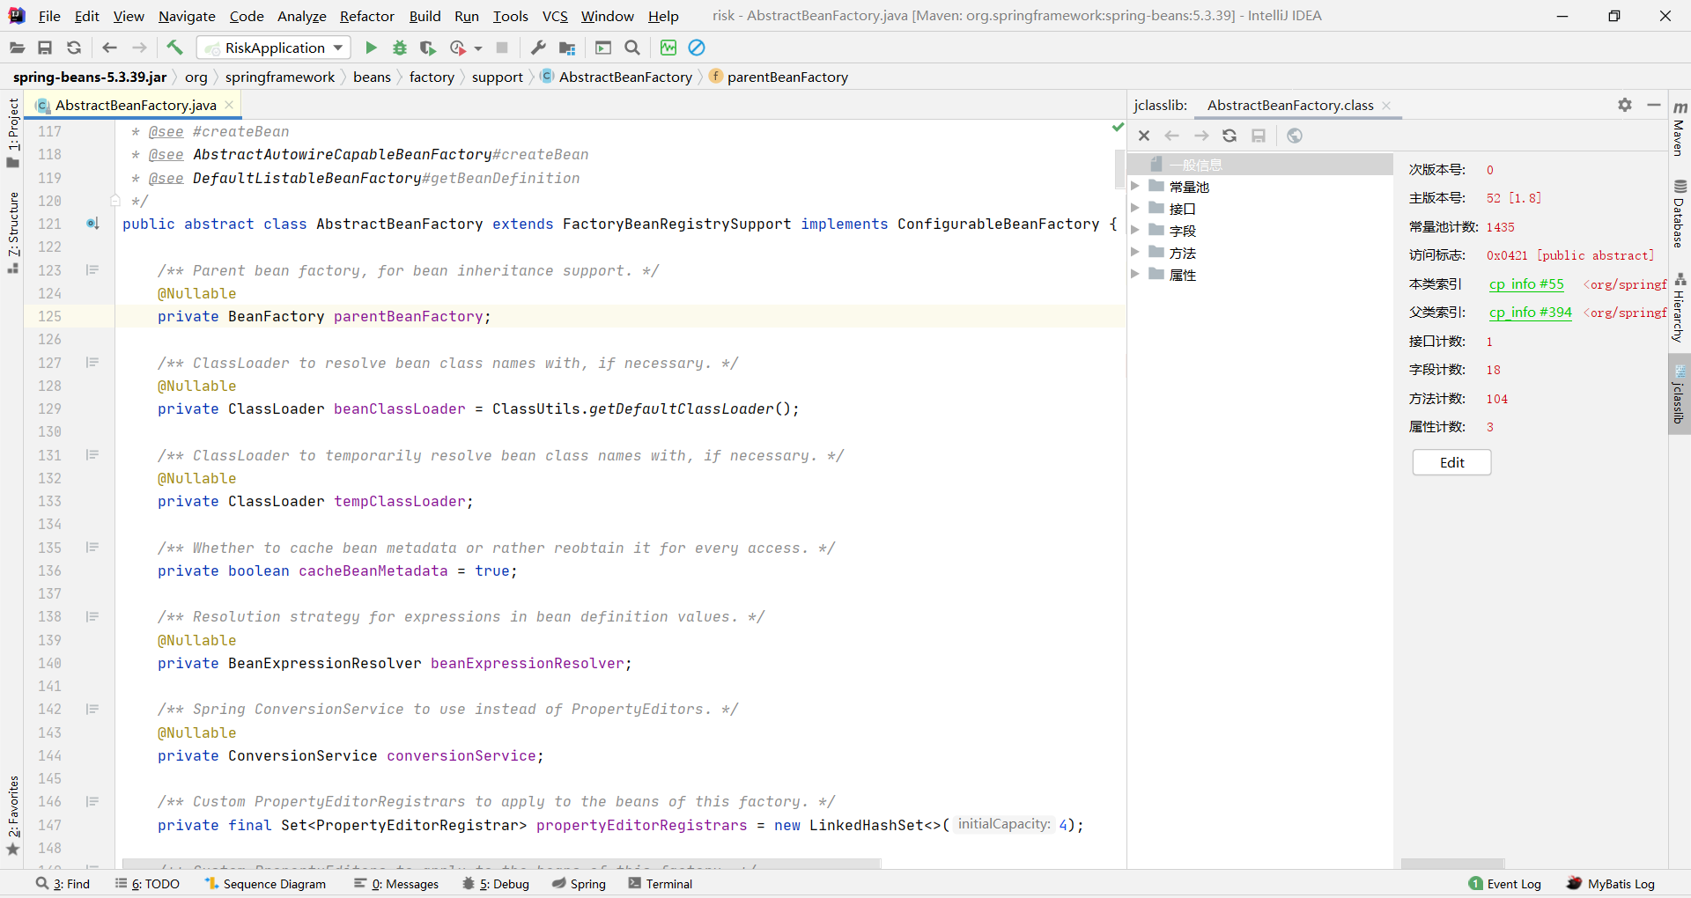Open the Sequence Diagram tool window
This screenshot has height=898, width=1691.
click(x=265, y=884)
